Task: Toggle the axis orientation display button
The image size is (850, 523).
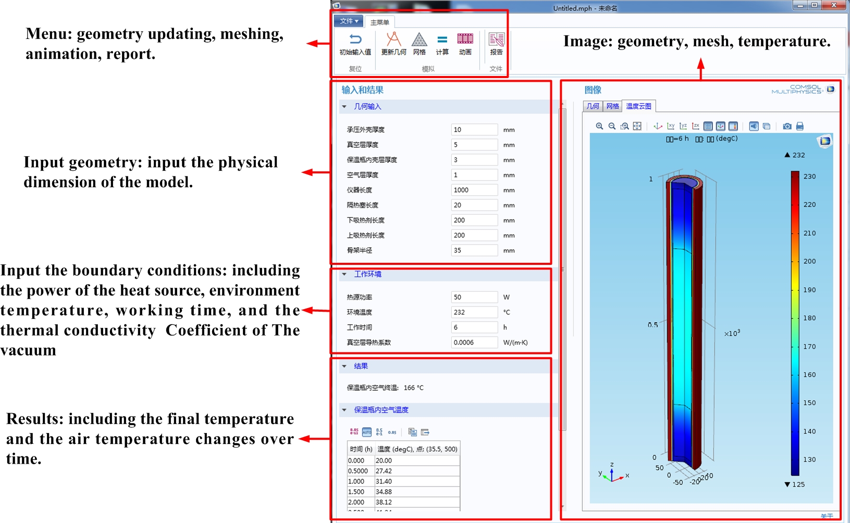Action: tap(720, 126)
